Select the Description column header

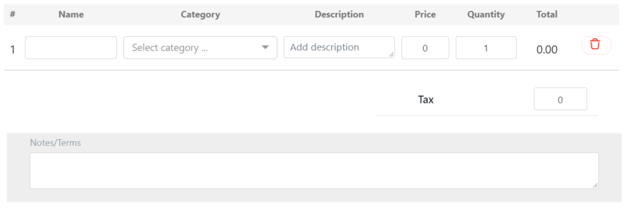(339, 15)
